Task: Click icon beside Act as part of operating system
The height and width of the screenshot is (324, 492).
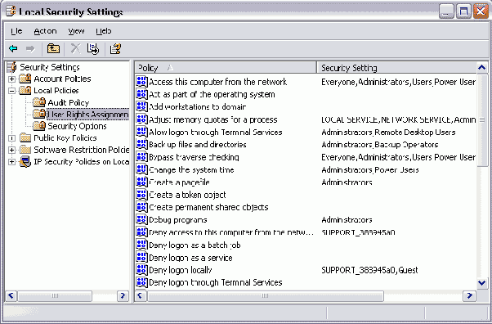Action: point(142,94)
